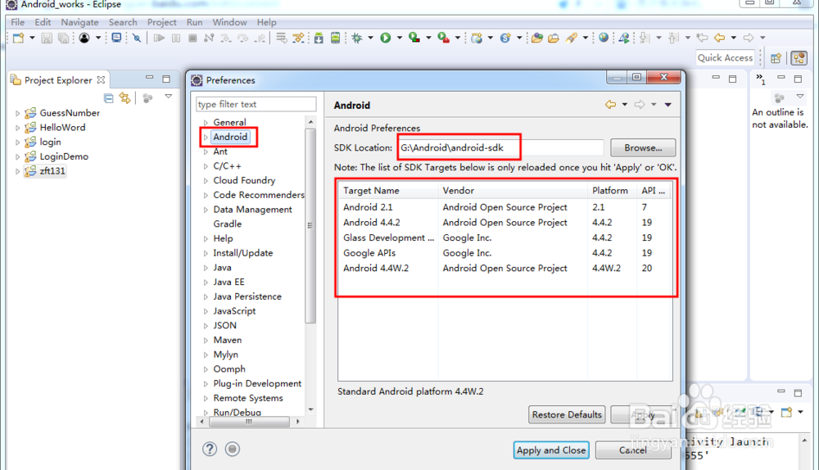Click the Save All toolbar icon
The width and height of the screenshot is (819, 470).
[x=63, y=38]
